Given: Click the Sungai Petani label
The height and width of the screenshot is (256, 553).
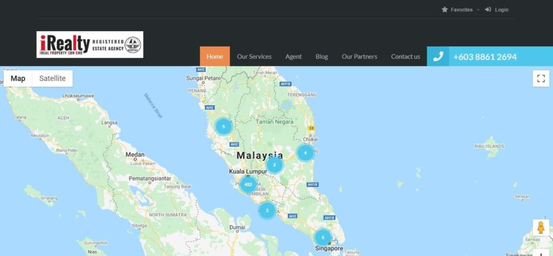Looking at the screenshot, I should 203,78.
